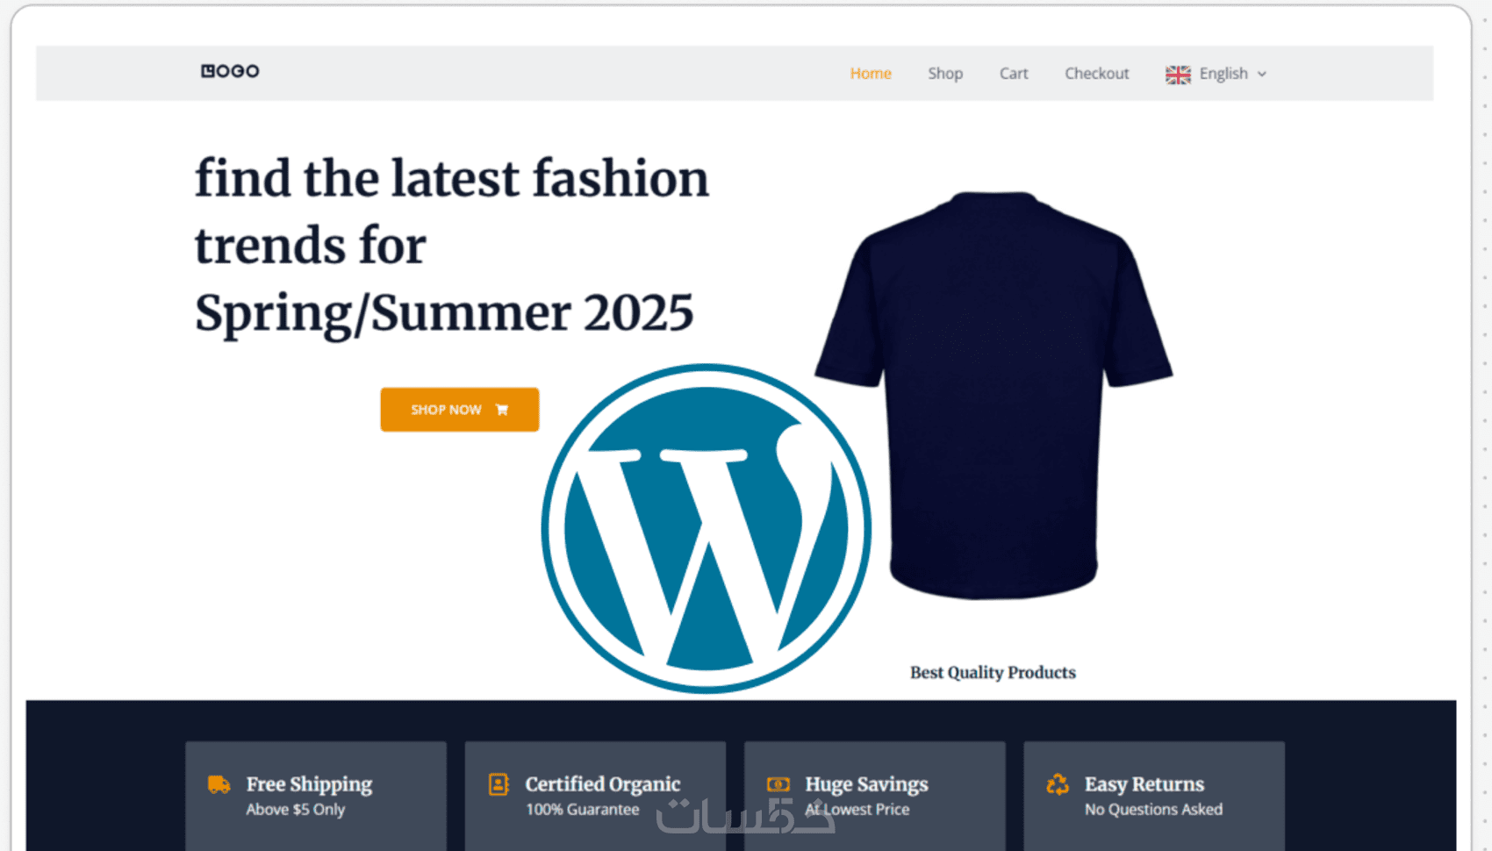Click the '100% Guarantee' text

(583, 810)
